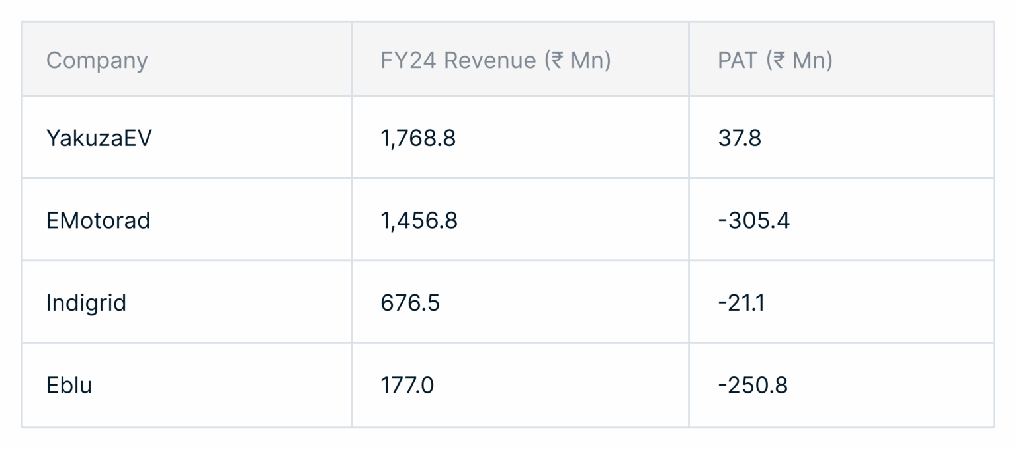Click Eblu's revenue value 177.0
Screen dimensions: 1016x449
[x=407, y=384]
